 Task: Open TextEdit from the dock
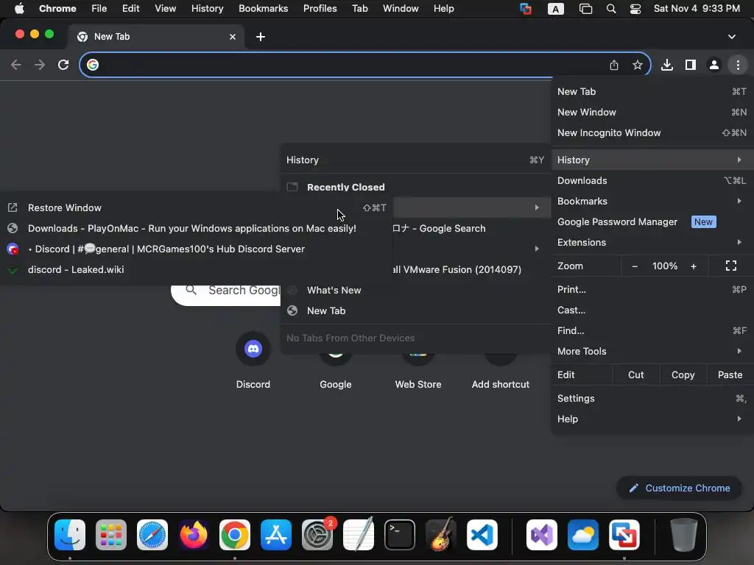coord(359,535)
